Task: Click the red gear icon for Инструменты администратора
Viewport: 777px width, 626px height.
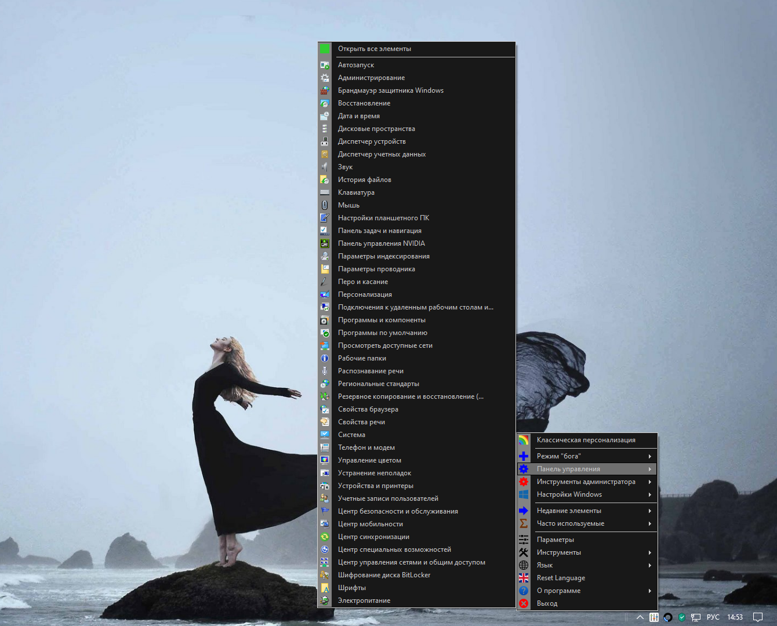Action: [524, 482]
